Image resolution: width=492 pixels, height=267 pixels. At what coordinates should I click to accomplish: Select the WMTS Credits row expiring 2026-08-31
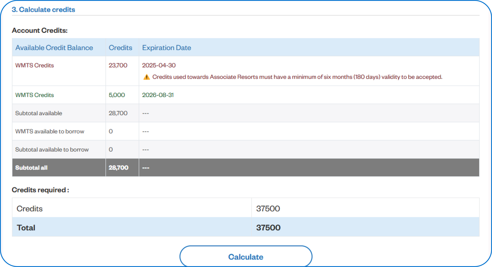coord(34,95)
